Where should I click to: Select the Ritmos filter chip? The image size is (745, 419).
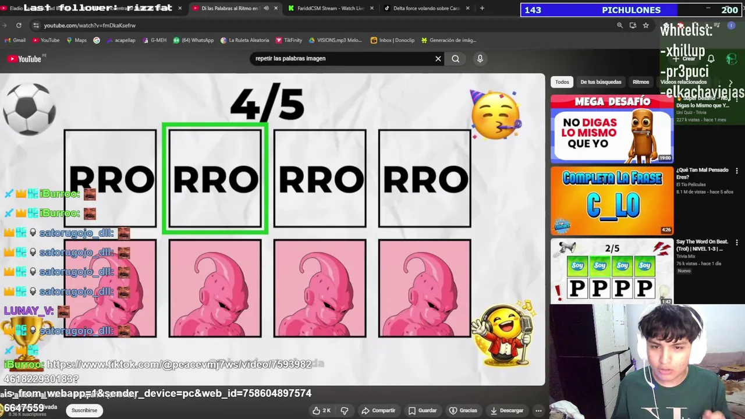(641, 82)
